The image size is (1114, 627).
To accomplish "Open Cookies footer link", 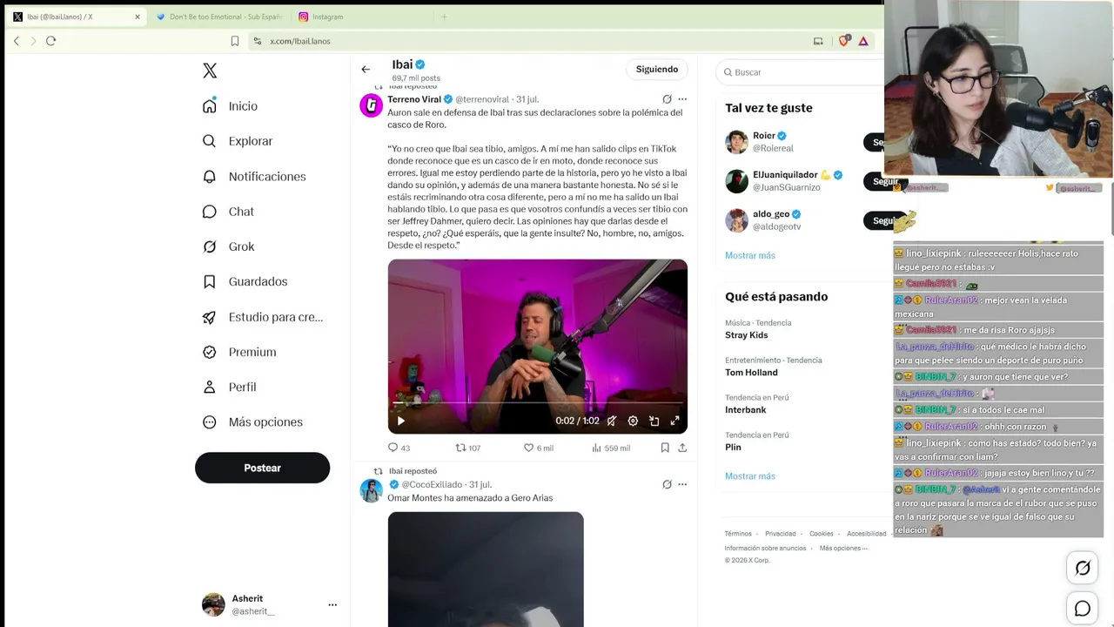I will pos(822,534).
